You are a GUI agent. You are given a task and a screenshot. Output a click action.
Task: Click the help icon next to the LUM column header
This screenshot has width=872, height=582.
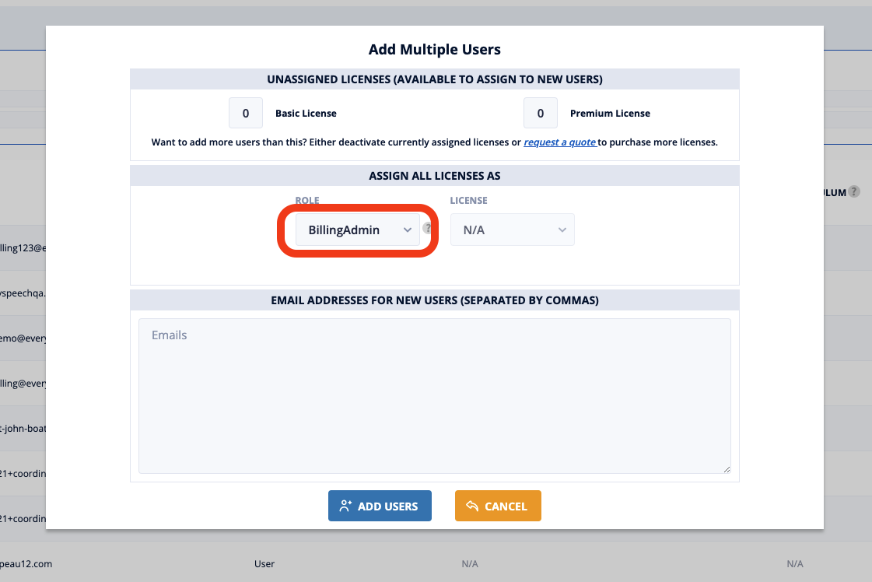854,192
